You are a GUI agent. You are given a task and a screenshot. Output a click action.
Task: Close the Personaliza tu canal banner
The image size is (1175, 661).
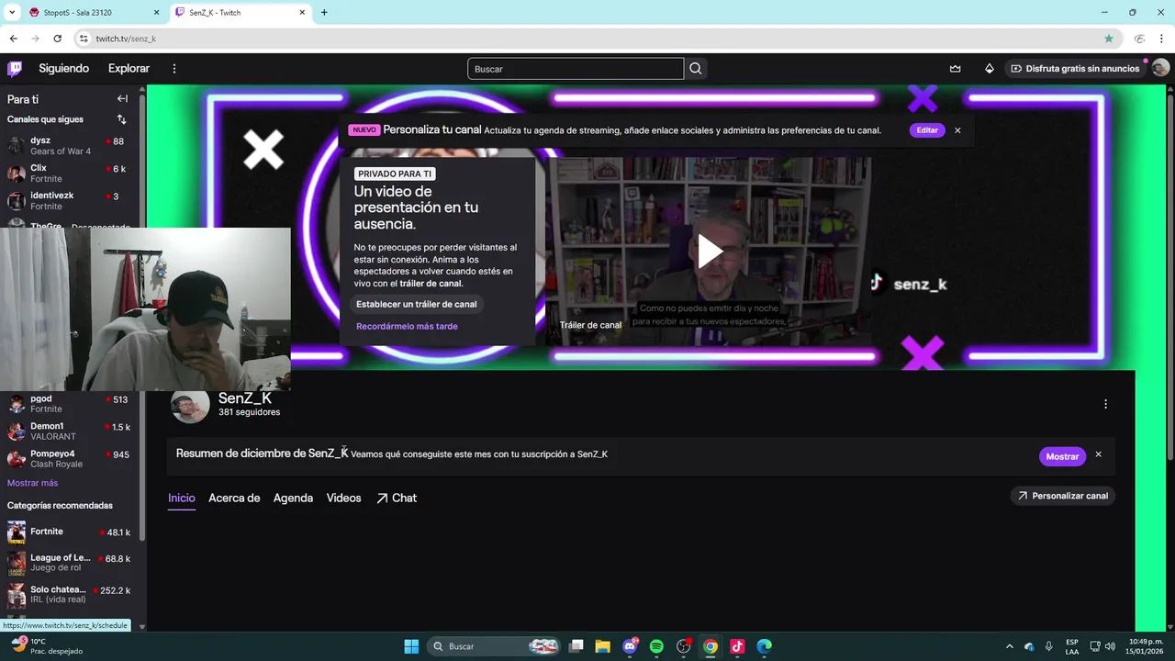[x=957, y=130]
